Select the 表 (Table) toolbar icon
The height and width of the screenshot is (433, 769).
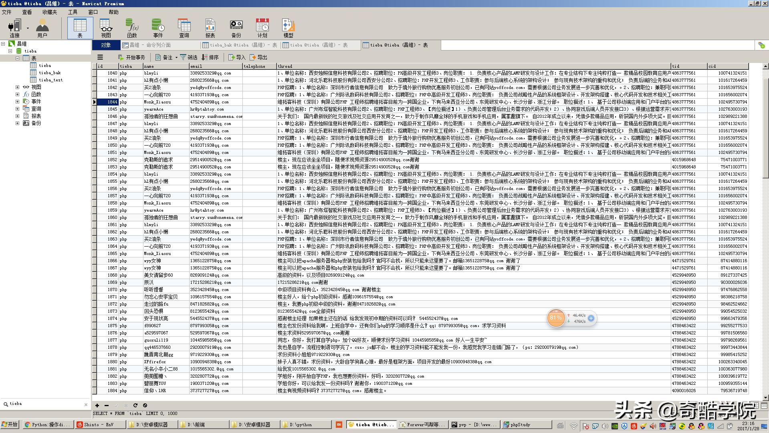click(x=80, y=28)
